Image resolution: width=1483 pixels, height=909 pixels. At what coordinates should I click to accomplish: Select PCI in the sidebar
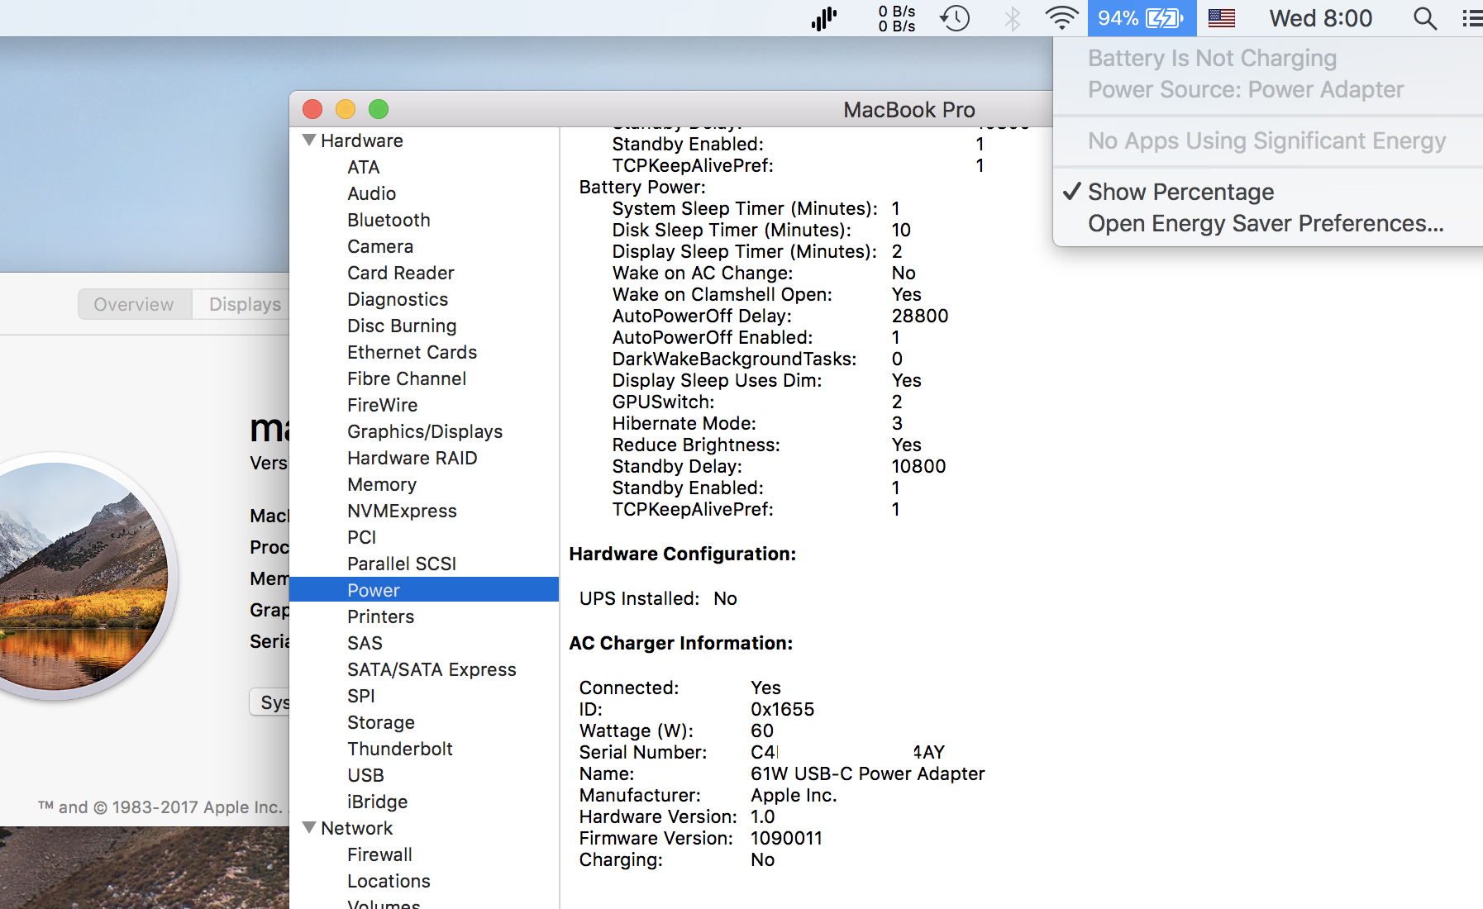[361, 537]
